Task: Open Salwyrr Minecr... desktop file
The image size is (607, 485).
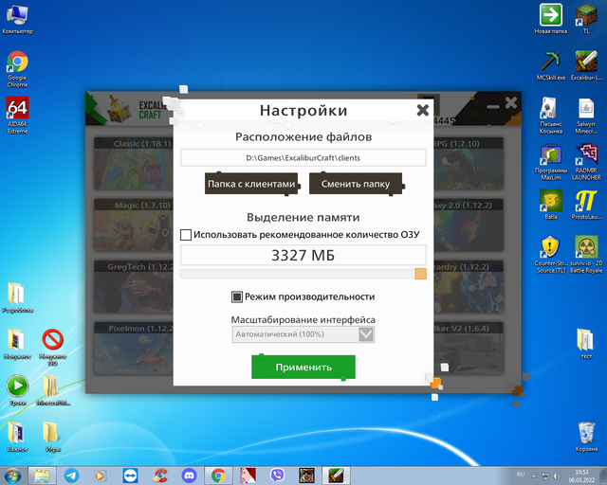Action: pyautogui.click(x=586, y=116)
